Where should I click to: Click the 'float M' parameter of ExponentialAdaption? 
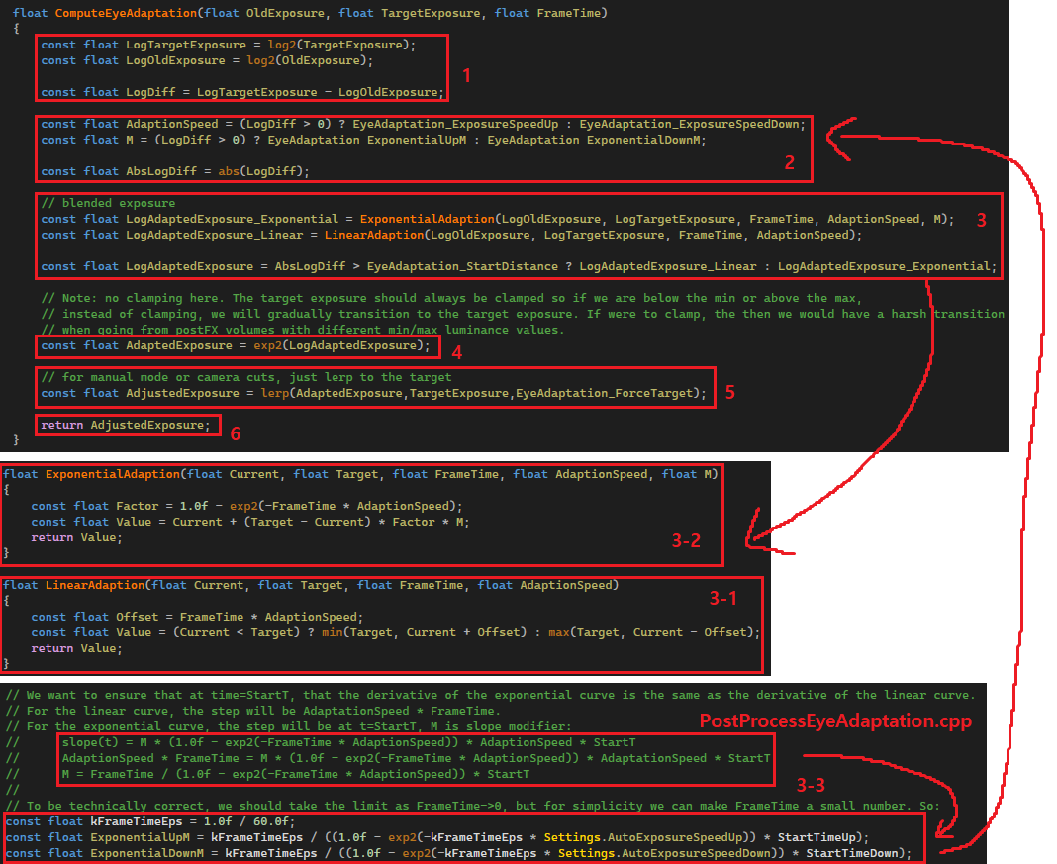[686, 474]
